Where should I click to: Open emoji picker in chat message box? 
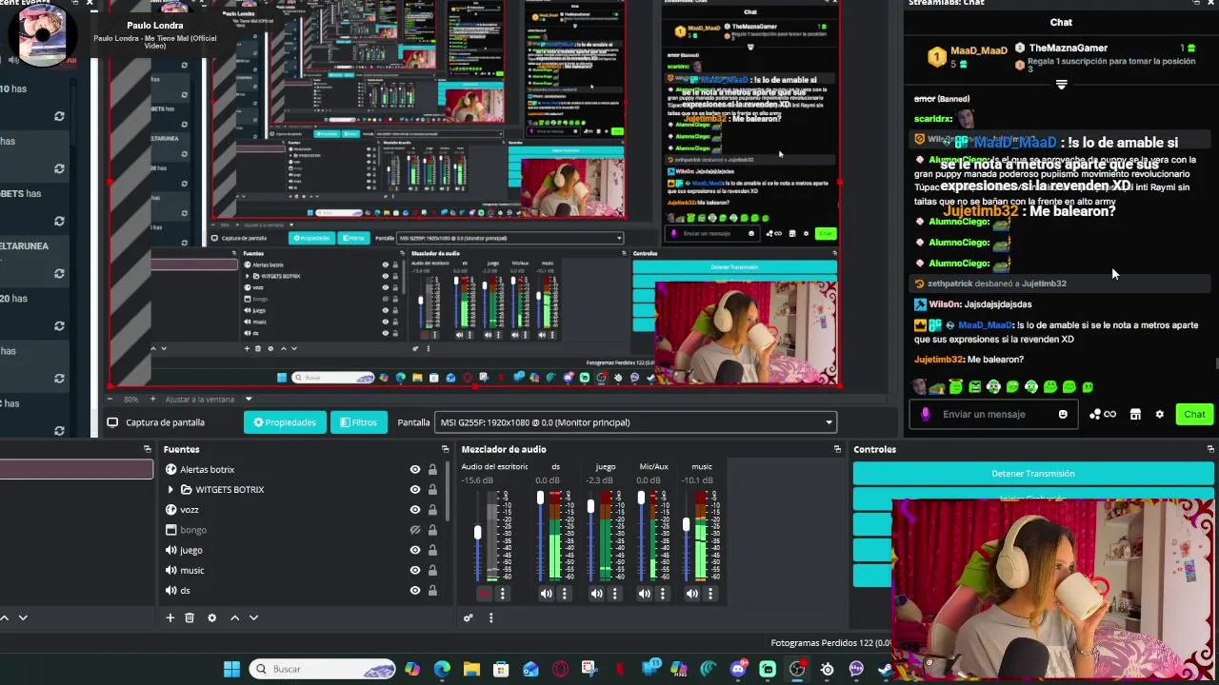[1063, 414]
